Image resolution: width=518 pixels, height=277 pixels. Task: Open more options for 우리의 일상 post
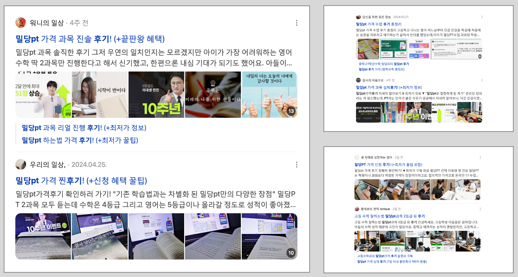pyautogui.click(x=297, y=165)
